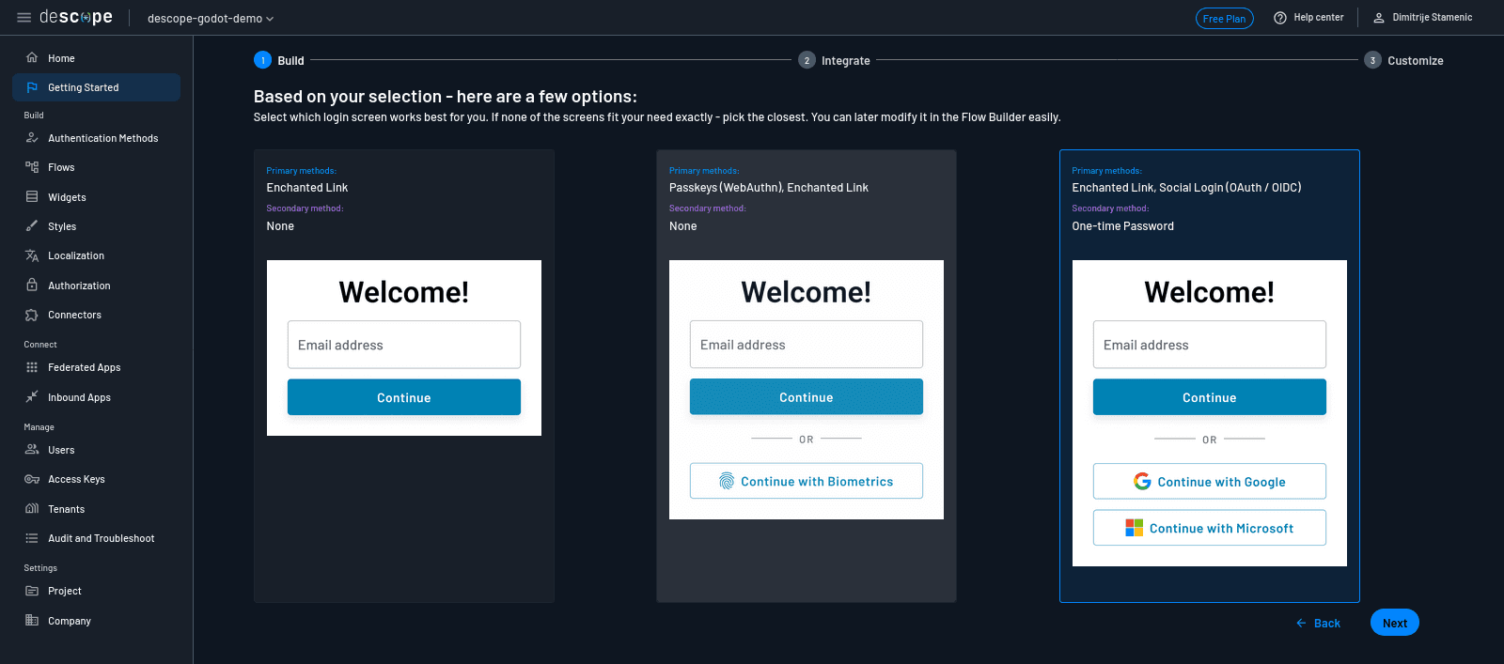Click the Localization translate icon

click(x=32, y=255)
